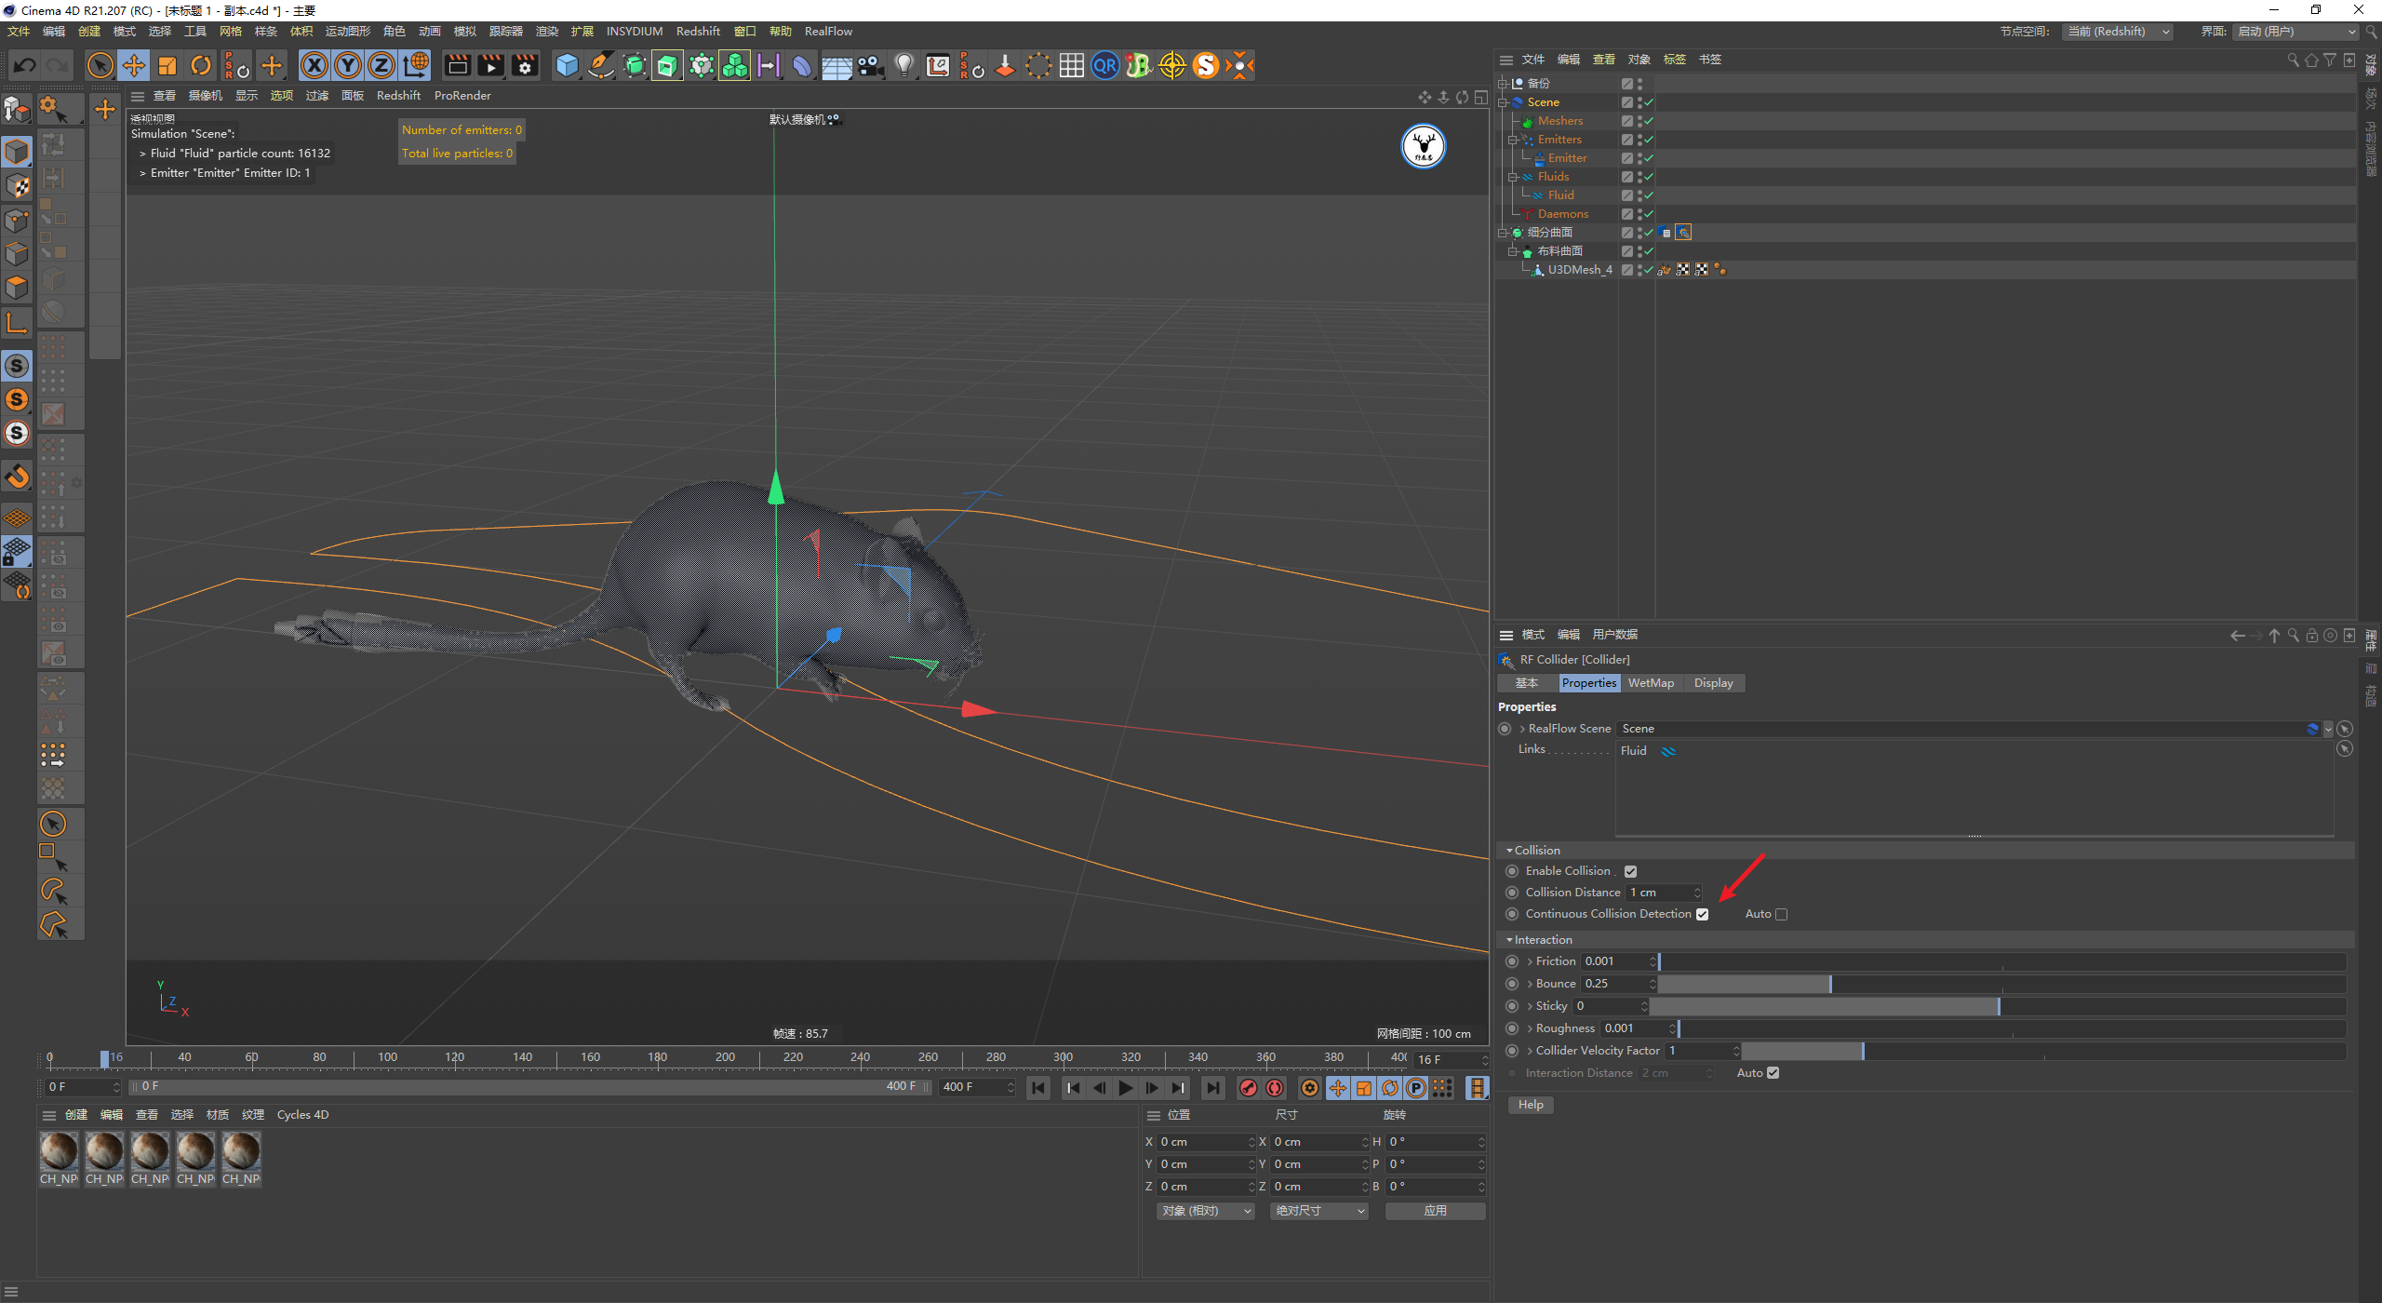Add a Cube primitive from toolbar
The width and height of the screenshot is (2382, 1303).
(x=567, y=65)
